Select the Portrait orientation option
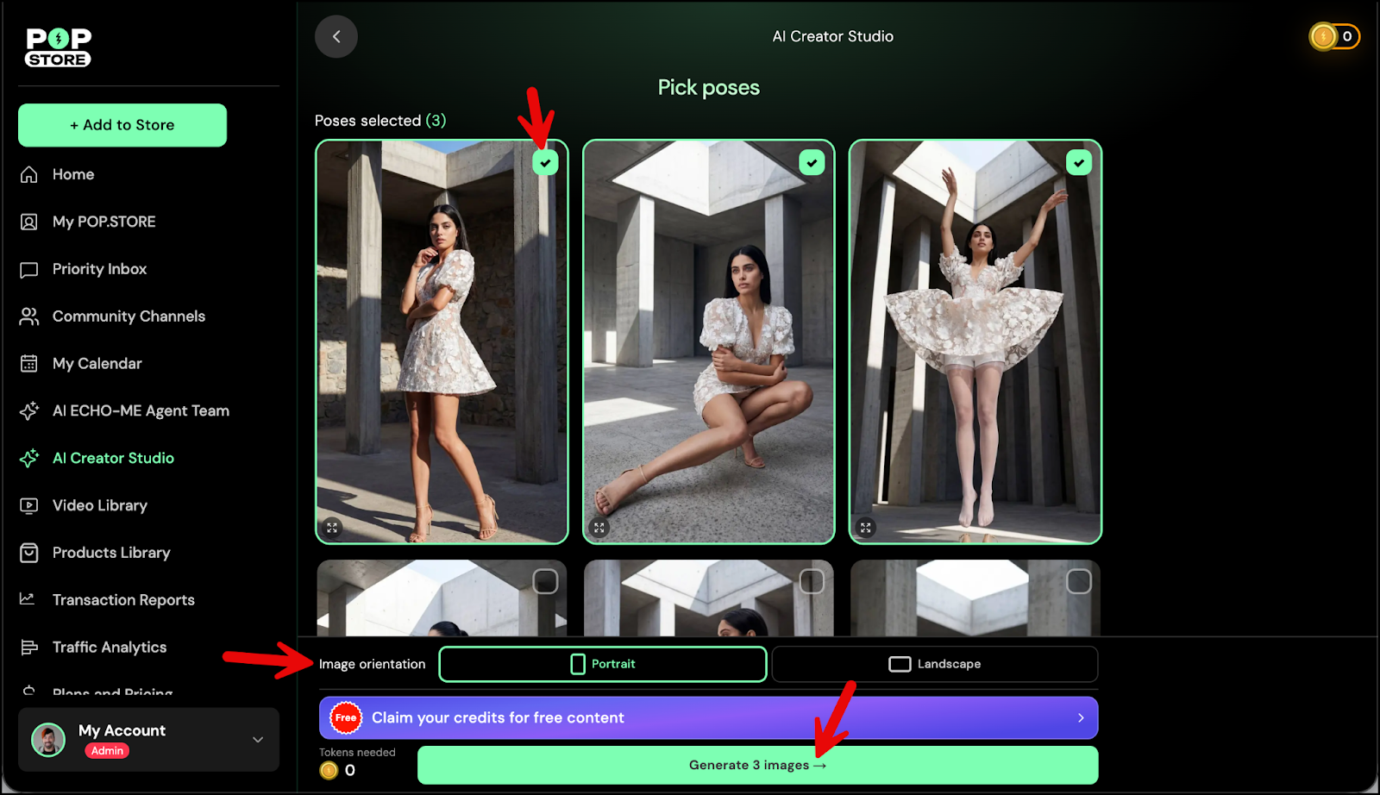 coord(602,664)
